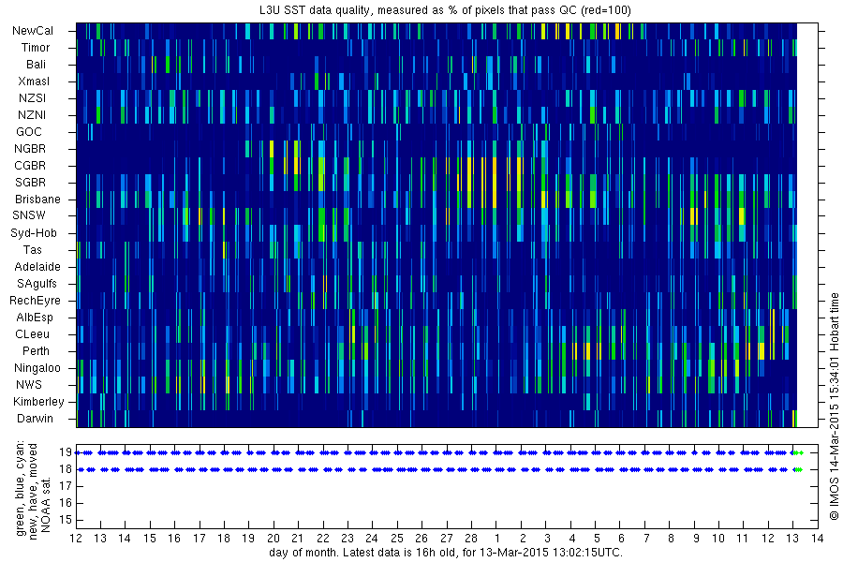The height and width of the screenshot is (562, 843).
Task: Click the Adelaide region label
Action: (37, 266)
